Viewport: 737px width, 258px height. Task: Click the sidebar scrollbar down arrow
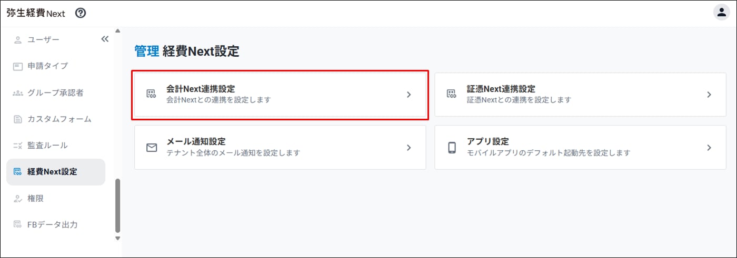coord(117,239)
